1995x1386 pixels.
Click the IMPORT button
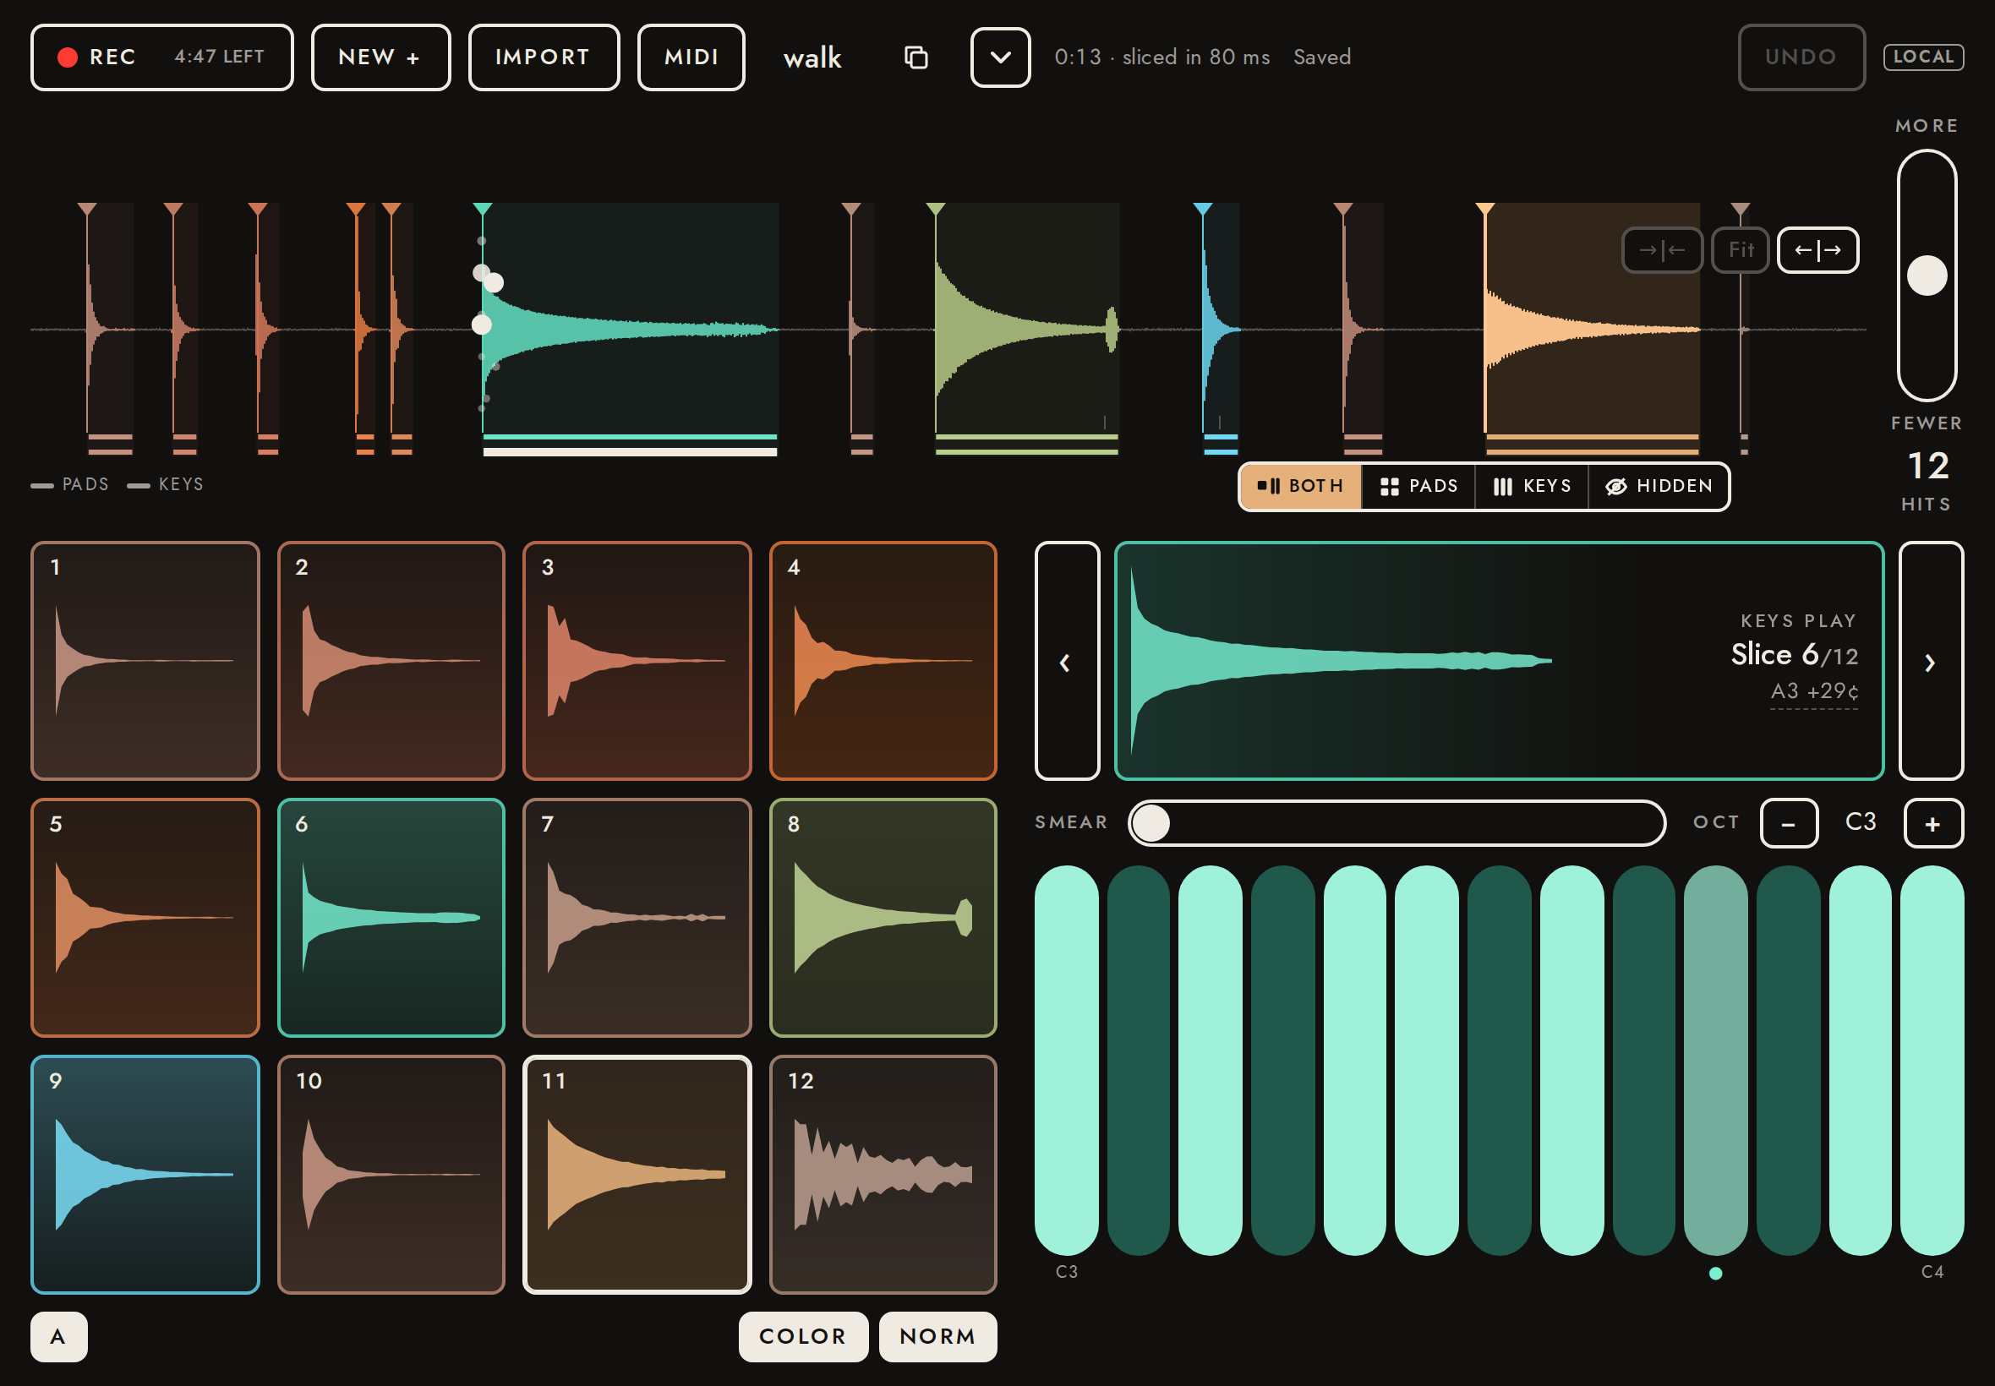tap(544, 57)
